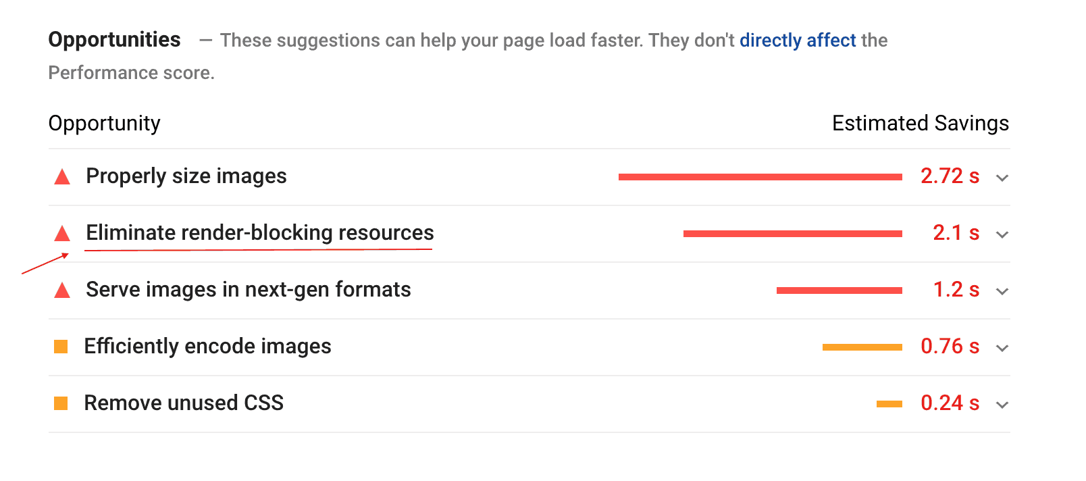Click orange square beside Efficiently encode images
Screen dimensions: 1086x481
coord(61,347)
